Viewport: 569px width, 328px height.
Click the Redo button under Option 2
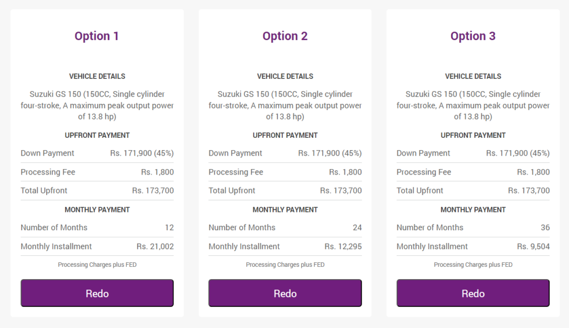click(285, 293)
